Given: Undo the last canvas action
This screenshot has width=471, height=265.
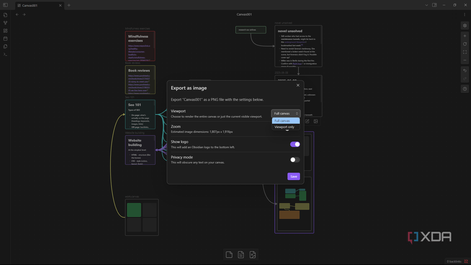Looking at the screenshot, I should pos(465,71).
